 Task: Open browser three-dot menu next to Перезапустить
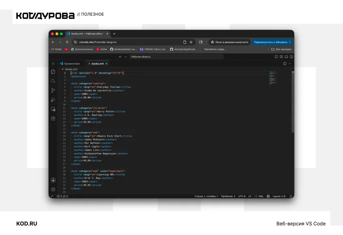point(290,42)
